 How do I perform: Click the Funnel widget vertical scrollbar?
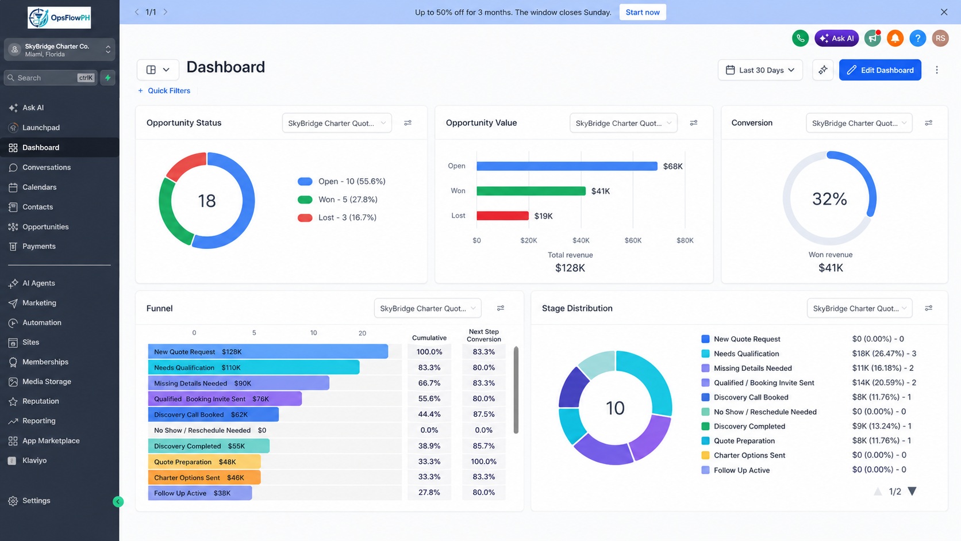516,390
